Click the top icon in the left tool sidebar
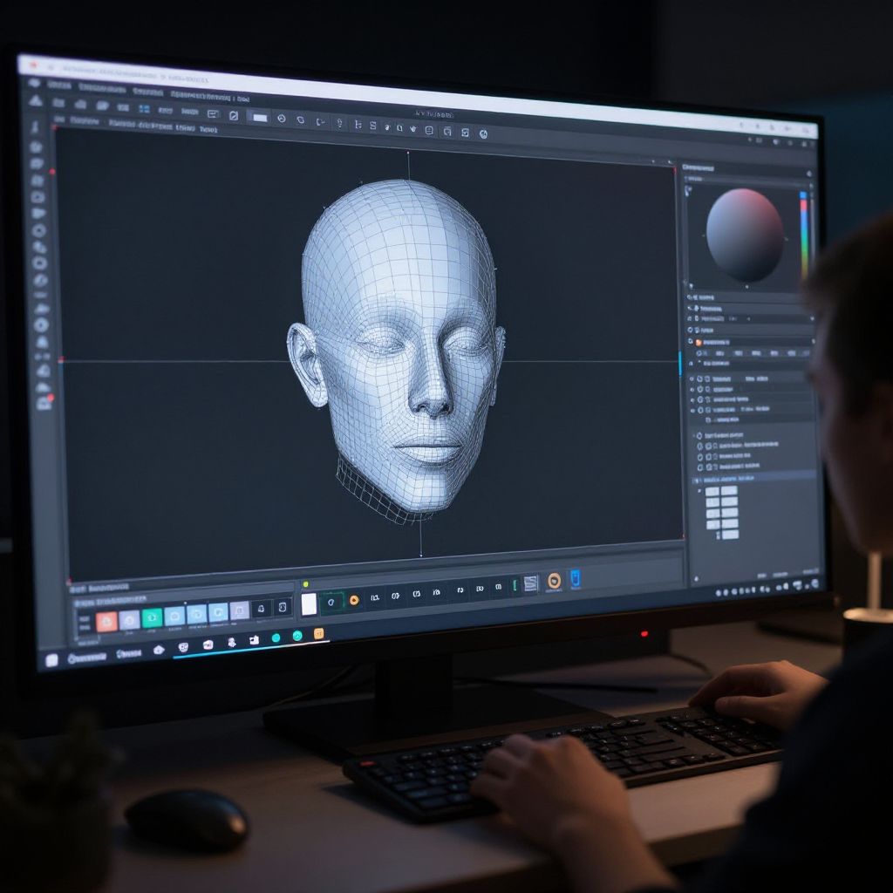The width and height of the screenshot is (893, 893). (36, 101)
